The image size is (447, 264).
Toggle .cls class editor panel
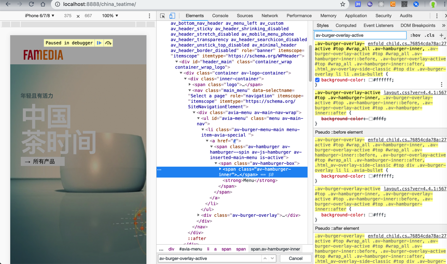(430, 35)
